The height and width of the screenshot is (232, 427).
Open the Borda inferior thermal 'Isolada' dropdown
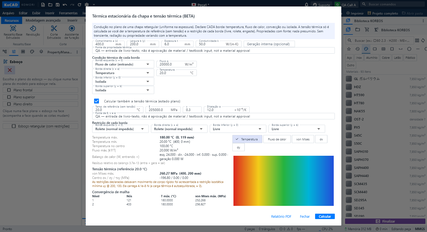[123, 82]
